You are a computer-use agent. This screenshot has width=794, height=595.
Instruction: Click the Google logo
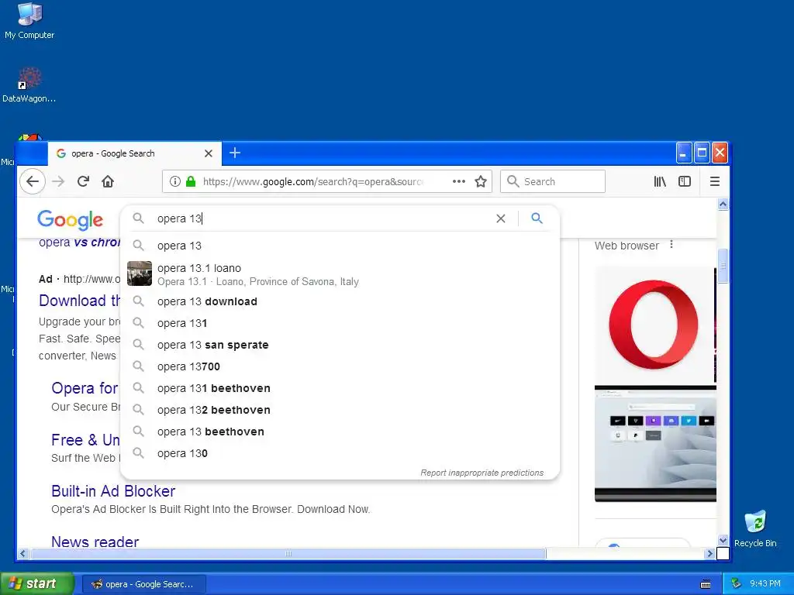(x=70, y=219)
